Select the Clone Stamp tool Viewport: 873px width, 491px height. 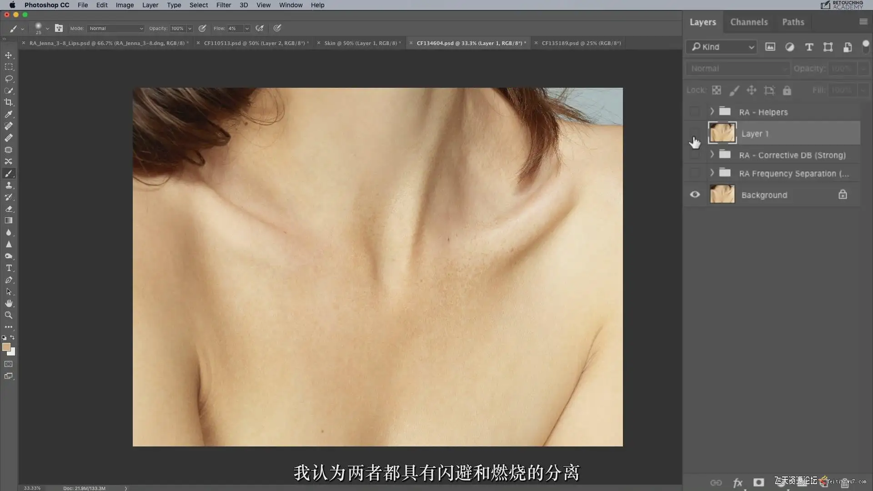8,185
